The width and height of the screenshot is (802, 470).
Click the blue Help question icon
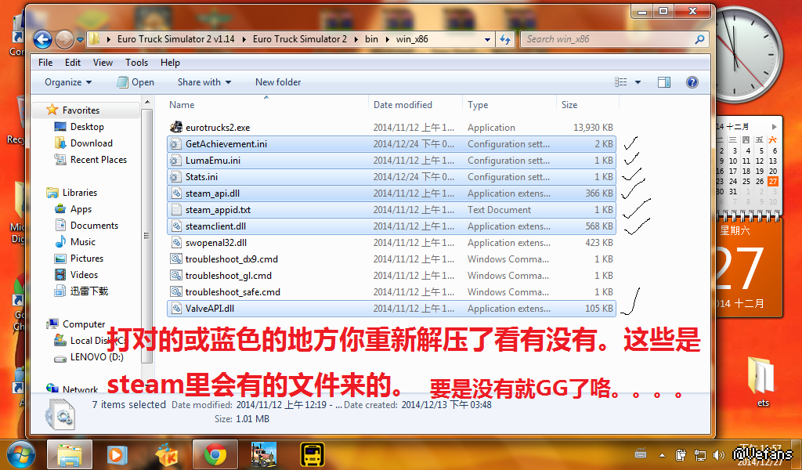pyautogui.click(x=692, y=81)
